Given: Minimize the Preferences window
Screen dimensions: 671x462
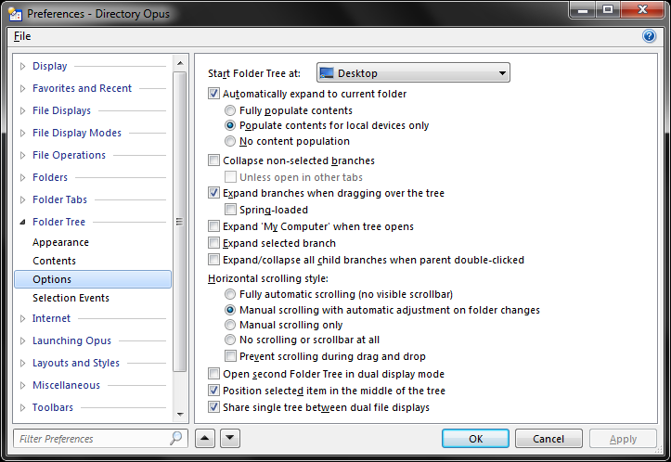Looking at the screenshot, I should coord(583,9).
